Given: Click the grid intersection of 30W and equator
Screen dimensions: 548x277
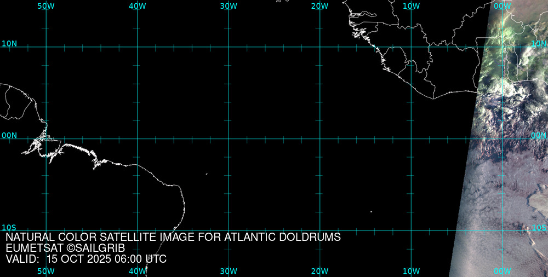Looking at the screenshot, I should click(x=229, y=138).
